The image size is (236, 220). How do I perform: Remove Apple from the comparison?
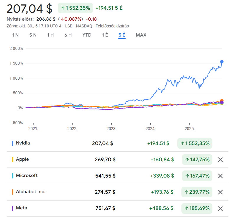220,160
